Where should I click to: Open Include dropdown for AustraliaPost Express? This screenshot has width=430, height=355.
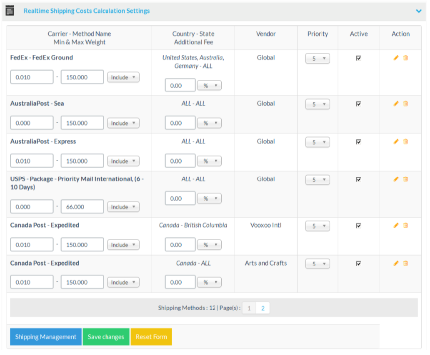coord(123,161)
